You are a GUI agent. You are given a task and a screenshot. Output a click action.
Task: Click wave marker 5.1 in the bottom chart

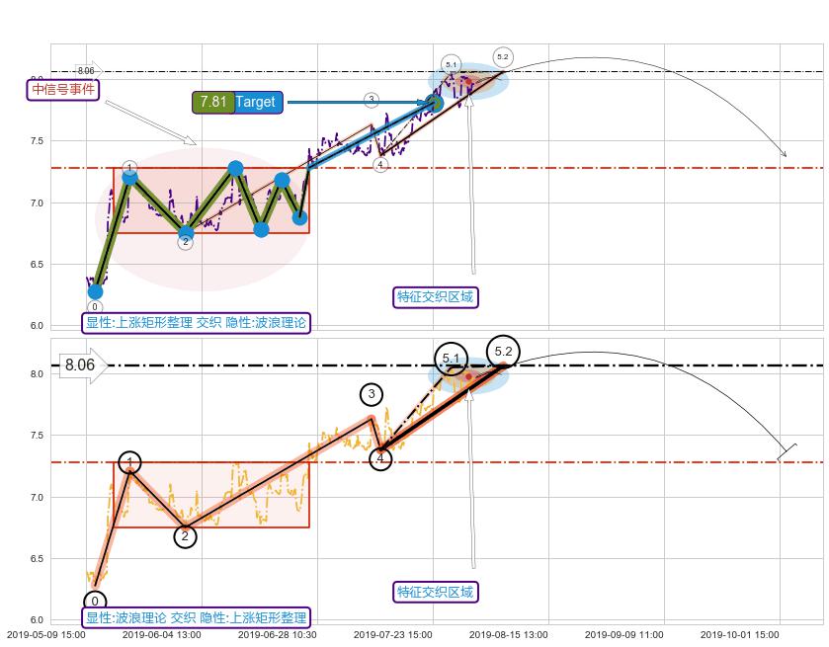coord(451,358)
